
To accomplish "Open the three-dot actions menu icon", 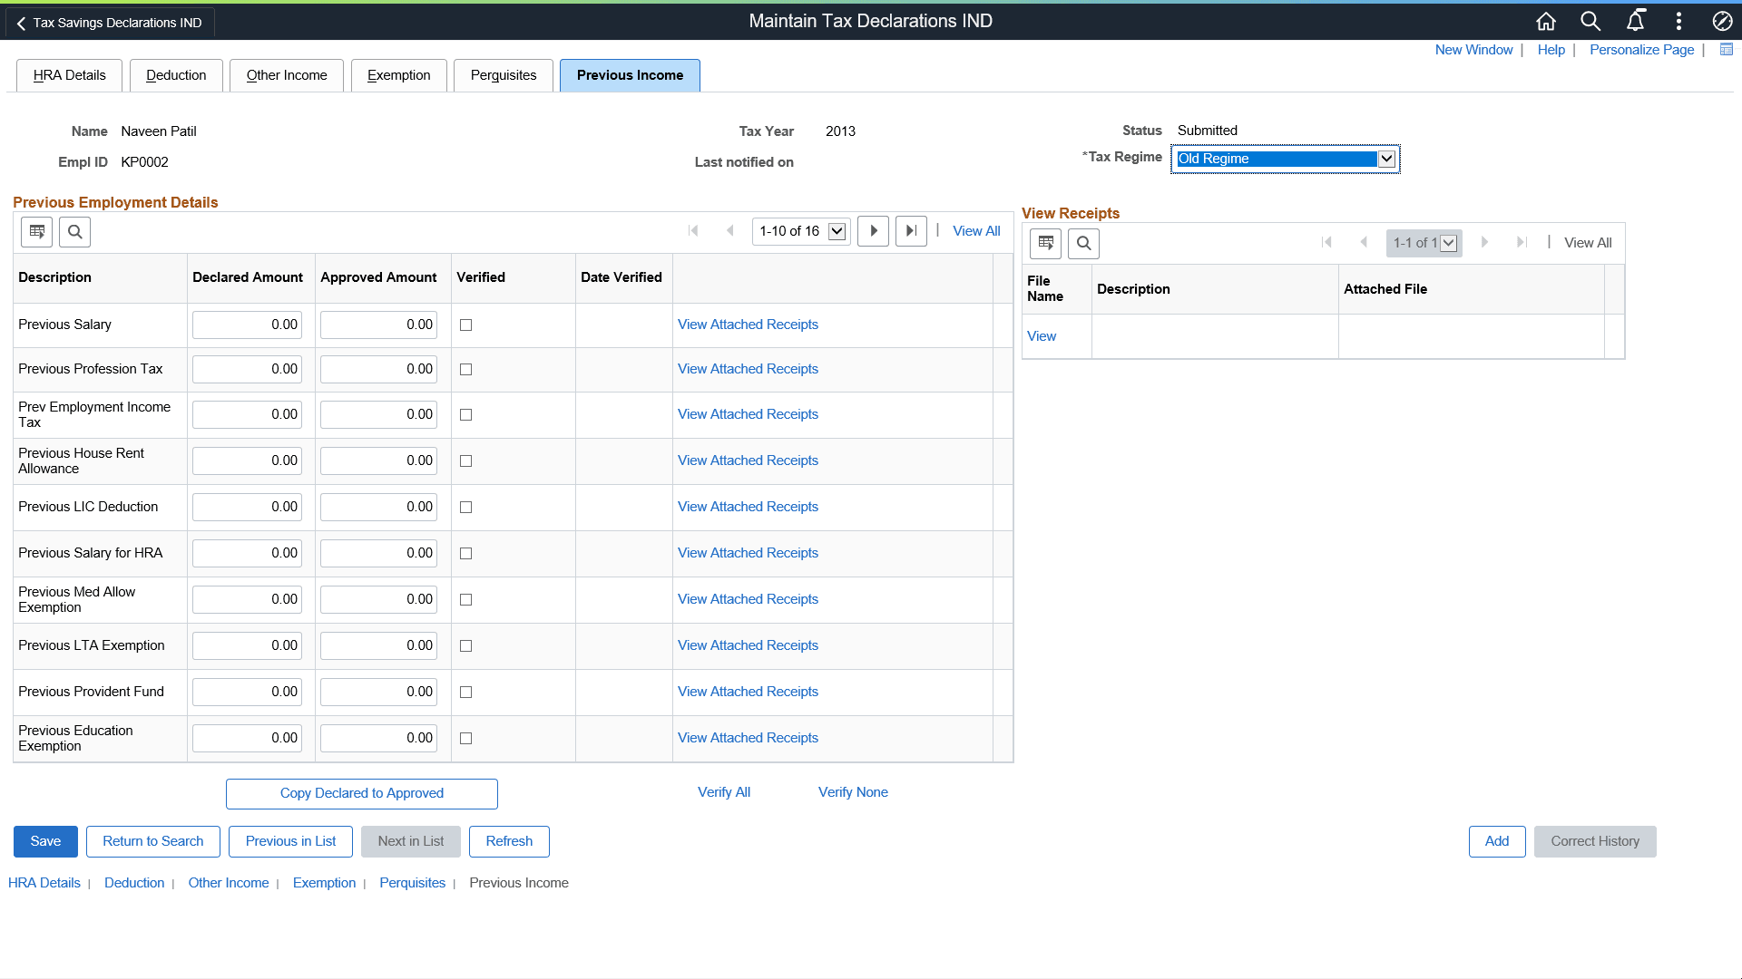I will point(1678,21).
